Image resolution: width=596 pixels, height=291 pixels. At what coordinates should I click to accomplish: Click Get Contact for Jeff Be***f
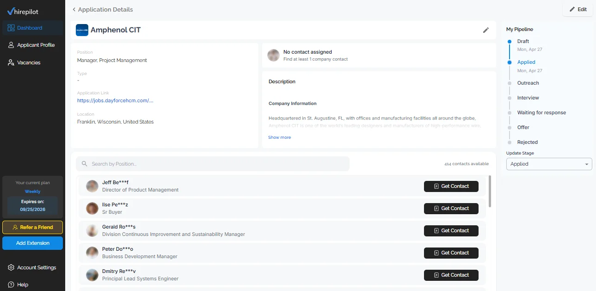click(x=451, y=186)
